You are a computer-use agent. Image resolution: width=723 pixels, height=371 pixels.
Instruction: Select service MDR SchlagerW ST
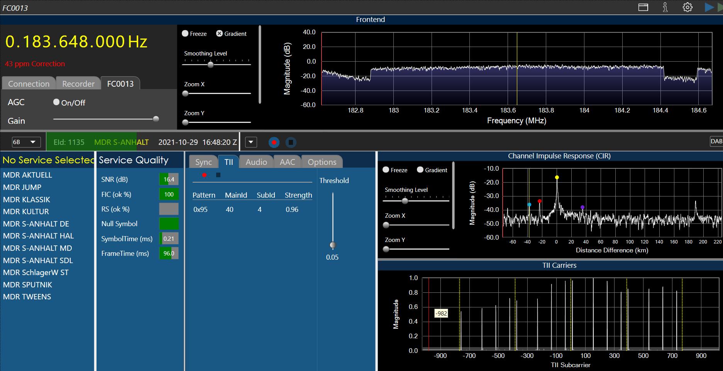(x=36, y=272)
